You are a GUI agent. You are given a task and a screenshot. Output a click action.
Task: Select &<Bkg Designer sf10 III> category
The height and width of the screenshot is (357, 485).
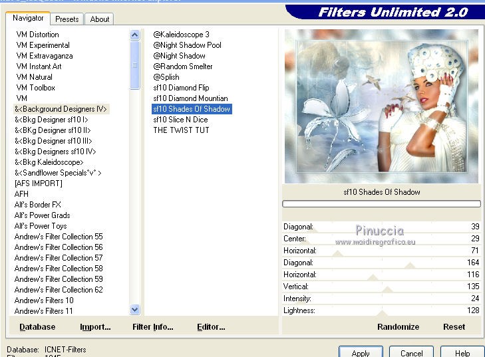(53, 141)
